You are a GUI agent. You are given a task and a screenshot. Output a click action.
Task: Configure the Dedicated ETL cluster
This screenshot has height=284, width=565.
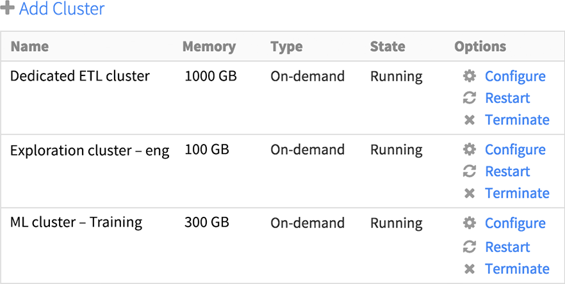(x=515, y=76)
